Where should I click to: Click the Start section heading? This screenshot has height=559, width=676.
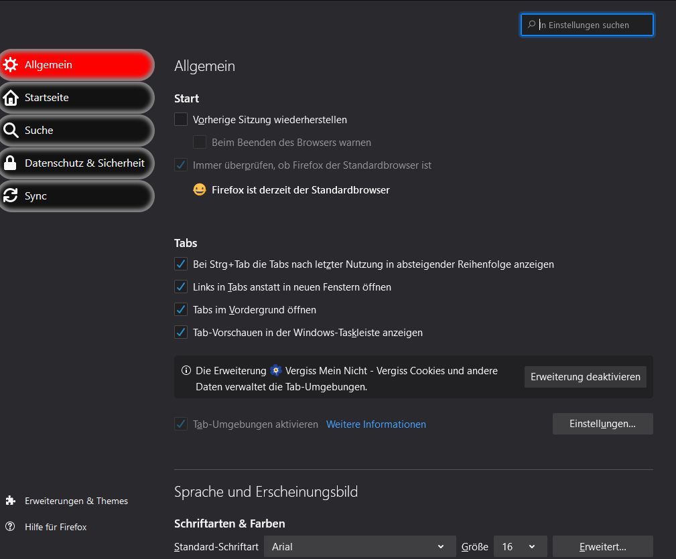pyautogui.click(x=186, y=98)
